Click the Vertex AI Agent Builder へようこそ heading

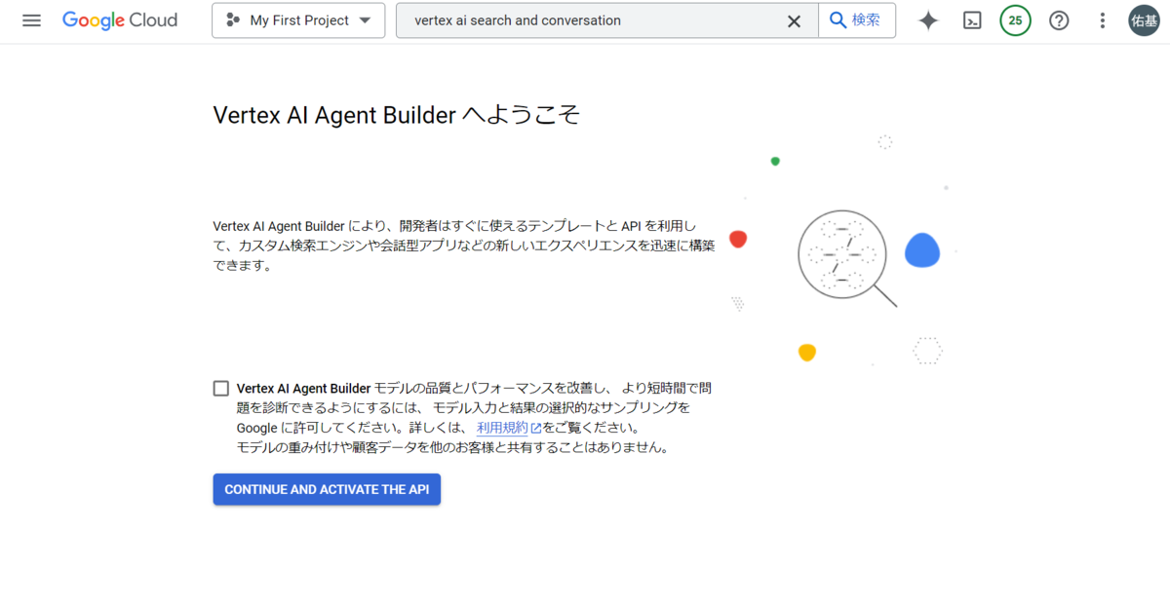[397, 115]
